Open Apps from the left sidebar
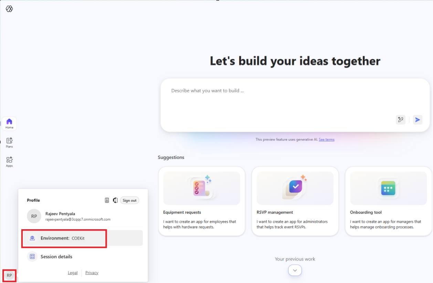This screenshot has height=283, width=433. tap(9, 162)
